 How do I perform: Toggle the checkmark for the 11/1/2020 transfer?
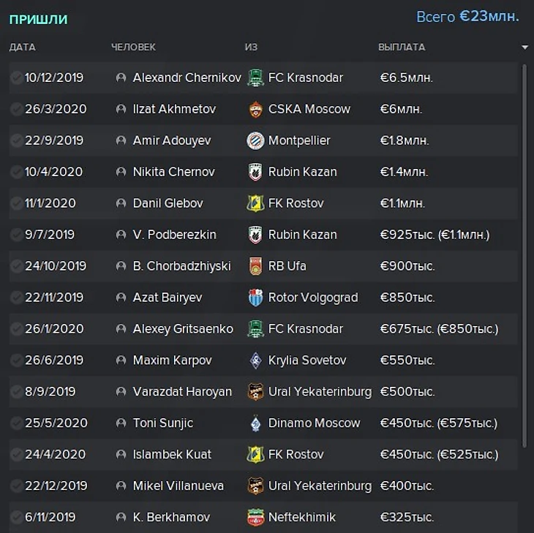pos(16,203)
